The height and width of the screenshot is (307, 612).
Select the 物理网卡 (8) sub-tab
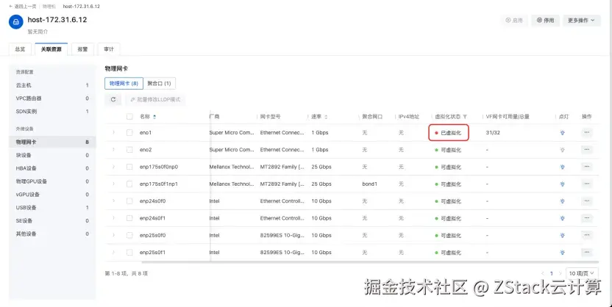[x=124, y=84]
